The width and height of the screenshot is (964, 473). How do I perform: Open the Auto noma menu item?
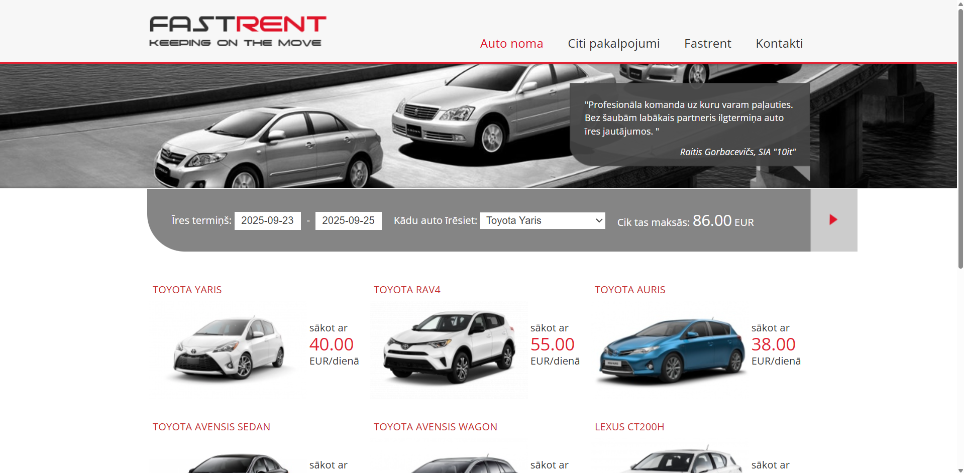pos(511,44)
